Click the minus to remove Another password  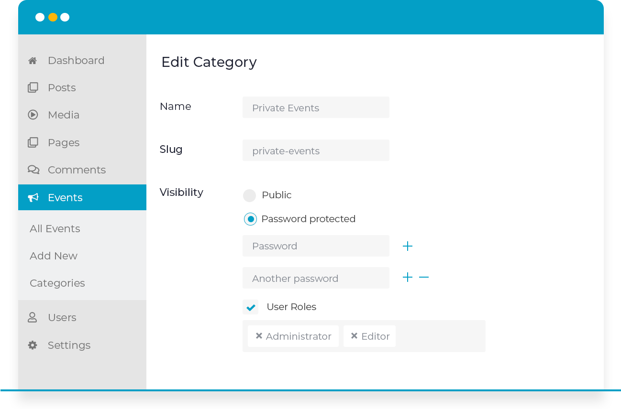424,277
